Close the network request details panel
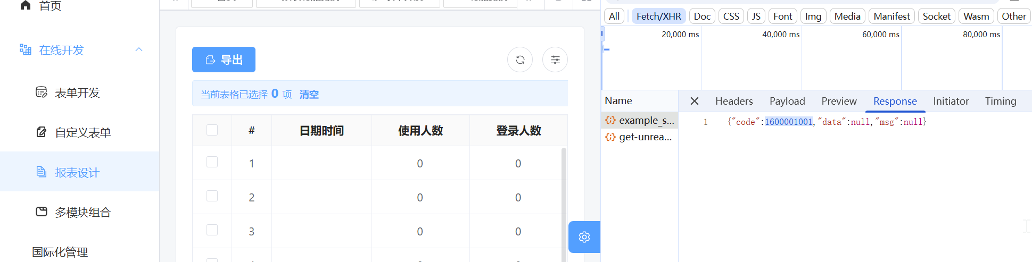 coord(695,101)
